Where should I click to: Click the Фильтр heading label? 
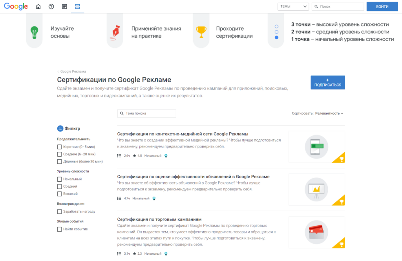pyautogui.click(x=72, y=128)
